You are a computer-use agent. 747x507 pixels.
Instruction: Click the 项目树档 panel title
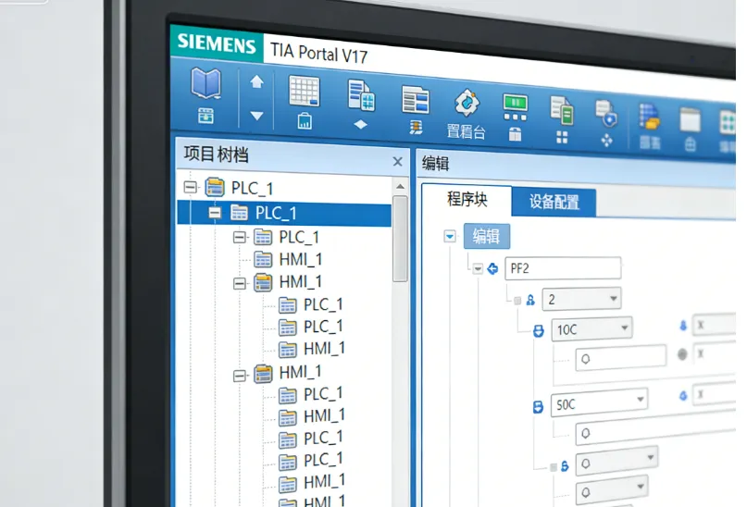[x=216, y=154]
